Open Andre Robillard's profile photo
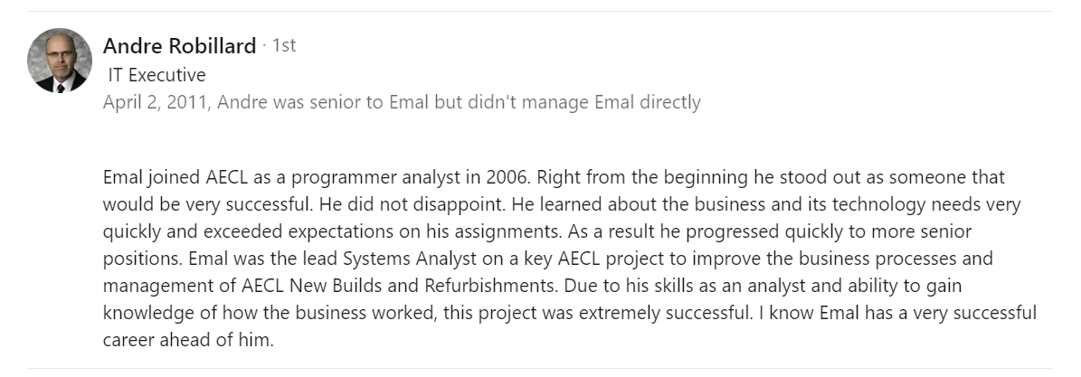 pos(60,61)
